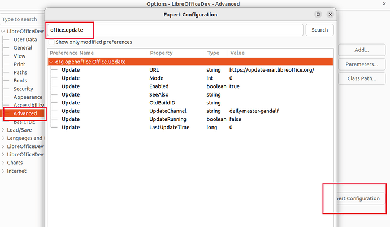Expand the Load/Save category

[3, 130]
